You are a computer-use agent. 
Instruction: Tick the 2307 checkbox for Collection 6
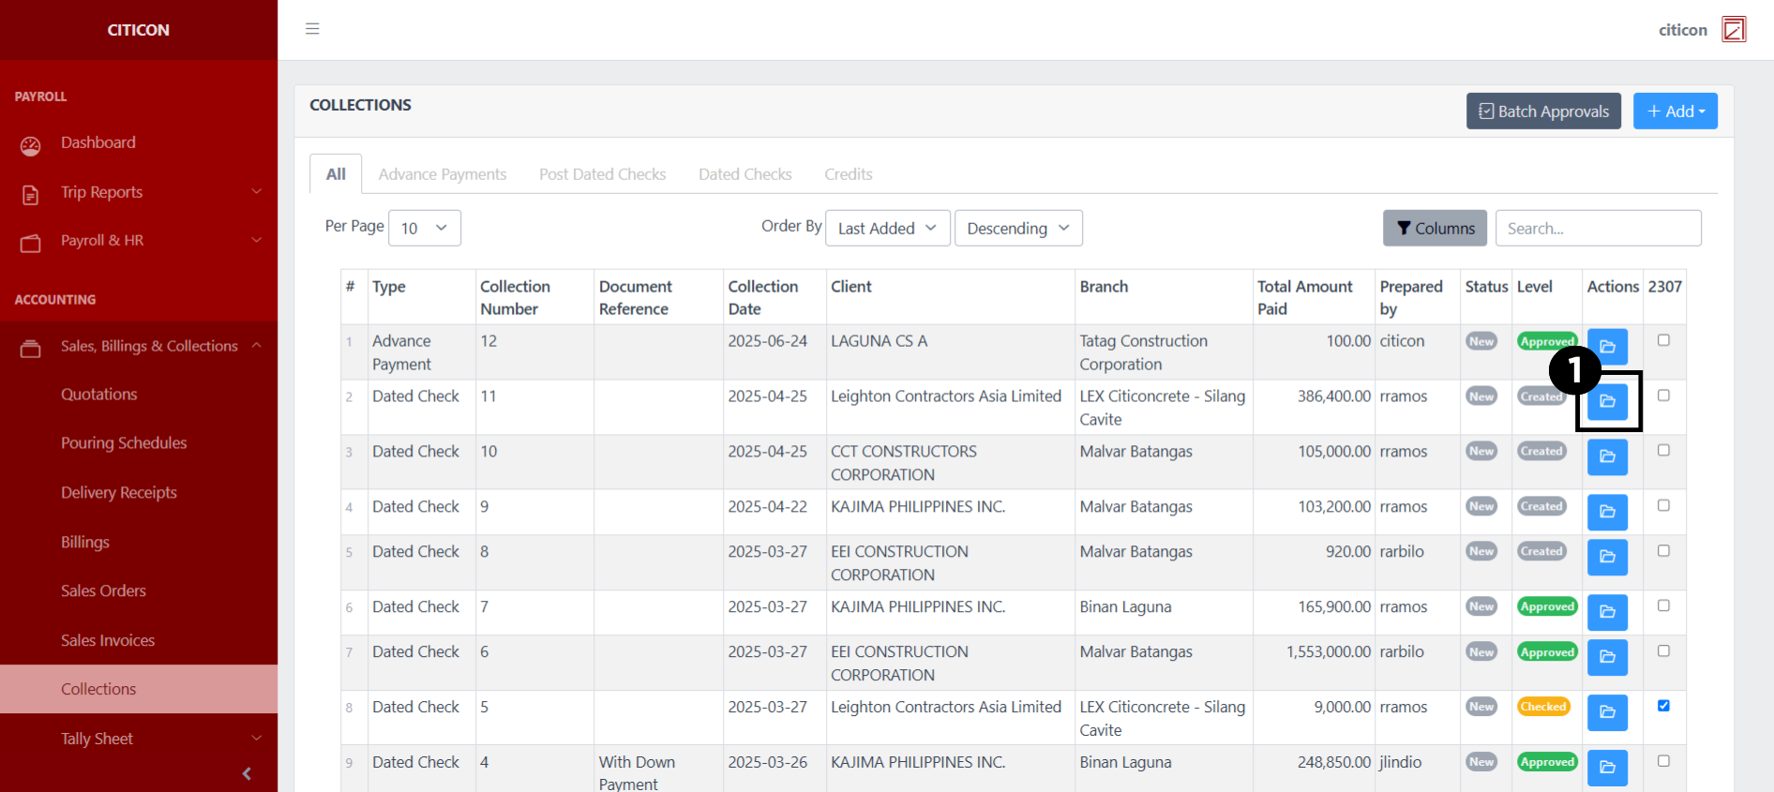pyautogui.click(x=1663, y=651)
